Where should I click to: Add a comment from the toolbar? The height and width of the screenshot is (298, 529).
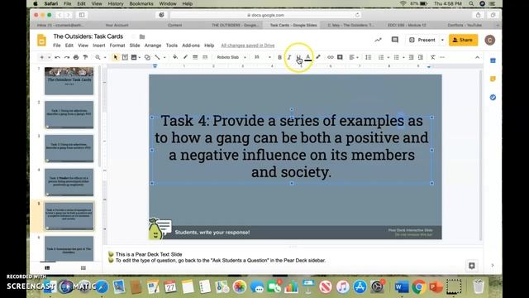tap(340, 57)
